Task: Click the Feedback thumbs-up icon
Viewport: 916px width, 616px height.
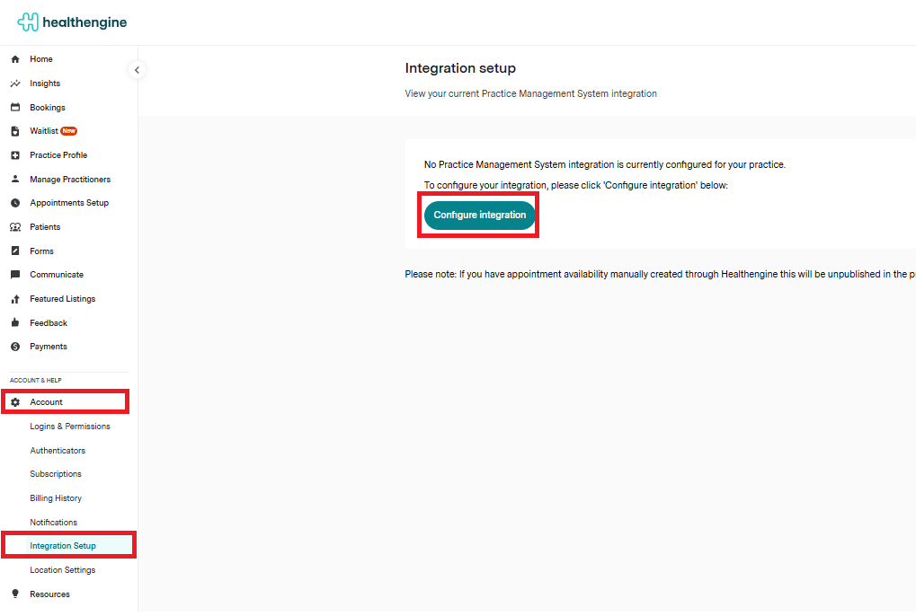Action: [x=15, y=323]
